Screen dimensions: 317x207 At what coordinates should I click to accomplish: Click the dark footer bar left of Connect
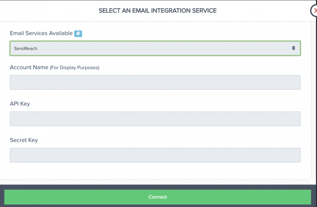pos(2,197)
